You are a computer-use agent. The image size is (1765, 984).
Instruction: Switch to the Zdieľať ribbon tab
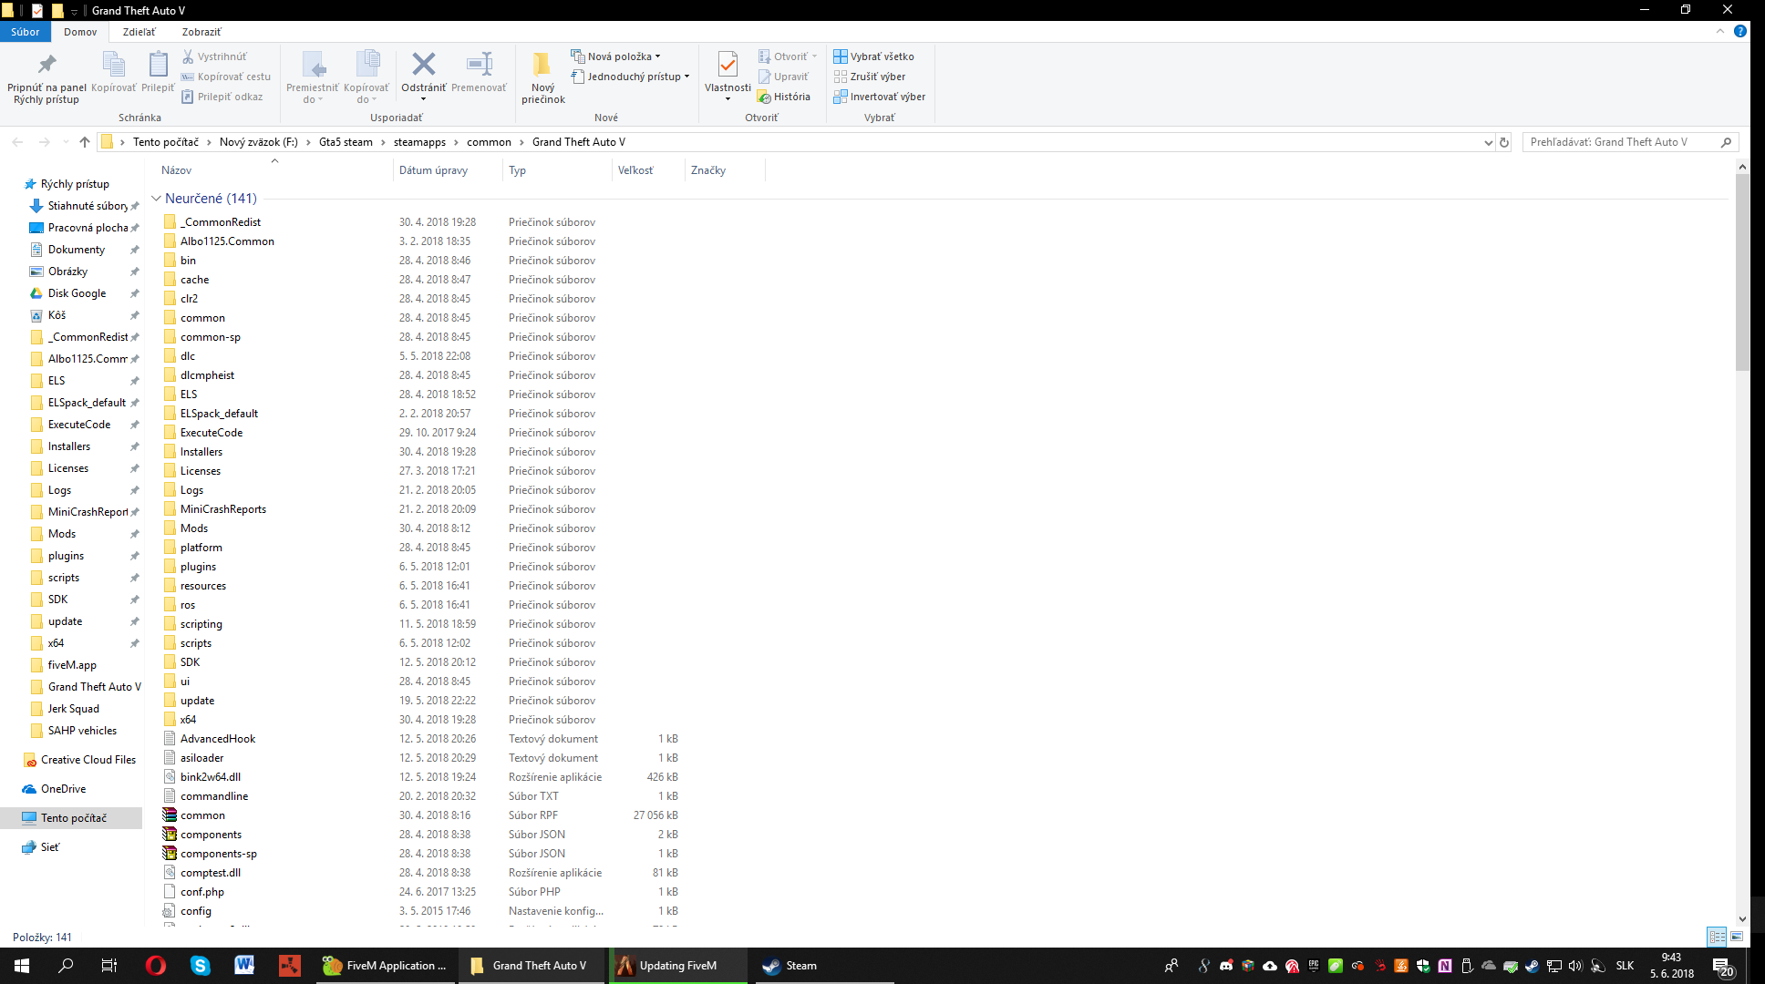(x=139, y=32)
